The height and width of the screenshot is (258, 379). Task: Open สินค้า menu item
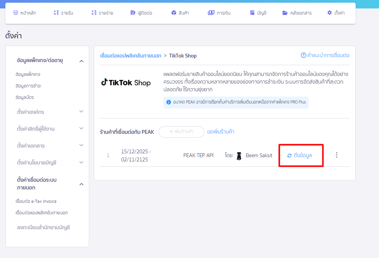click(x=180, y=13)
